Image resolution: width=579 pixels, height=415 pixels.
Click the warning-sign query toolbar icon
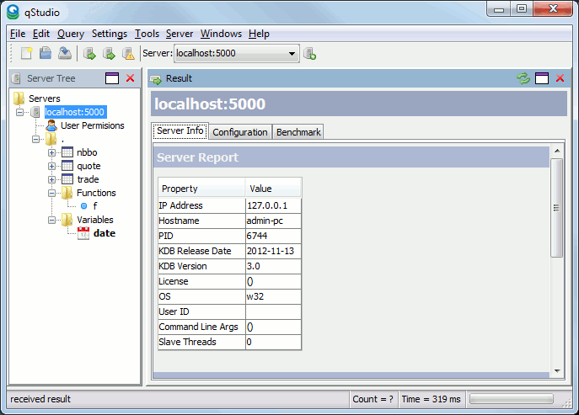pyautogui.click(x=128, y=54)
